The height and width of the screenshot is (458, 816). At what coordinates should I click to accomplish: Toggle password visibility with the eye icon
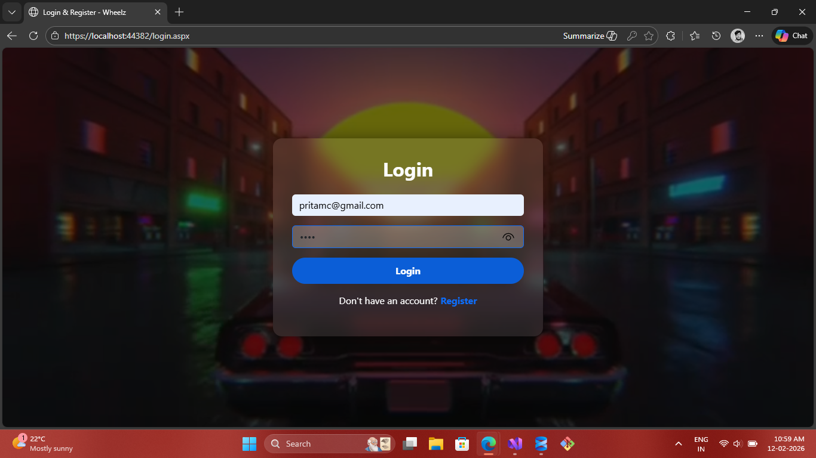(508, 237)
